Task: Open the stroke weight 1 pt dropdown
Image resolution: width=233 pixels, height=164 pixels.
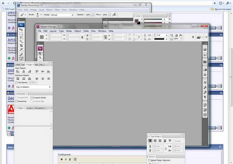Action: [x=167, y=35]
